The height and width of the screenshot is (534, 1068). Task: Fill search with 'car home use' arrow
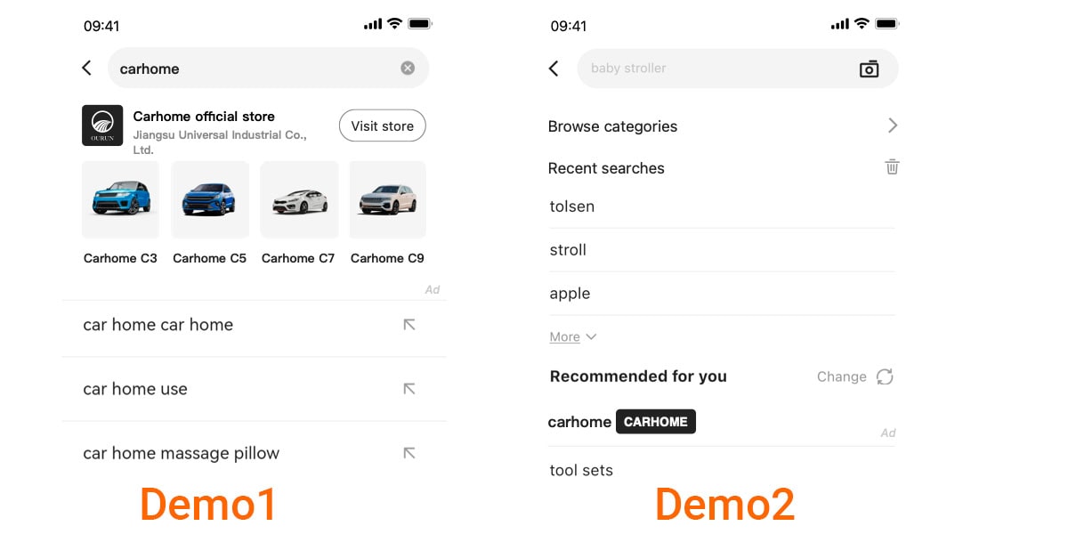pos(409,389)
